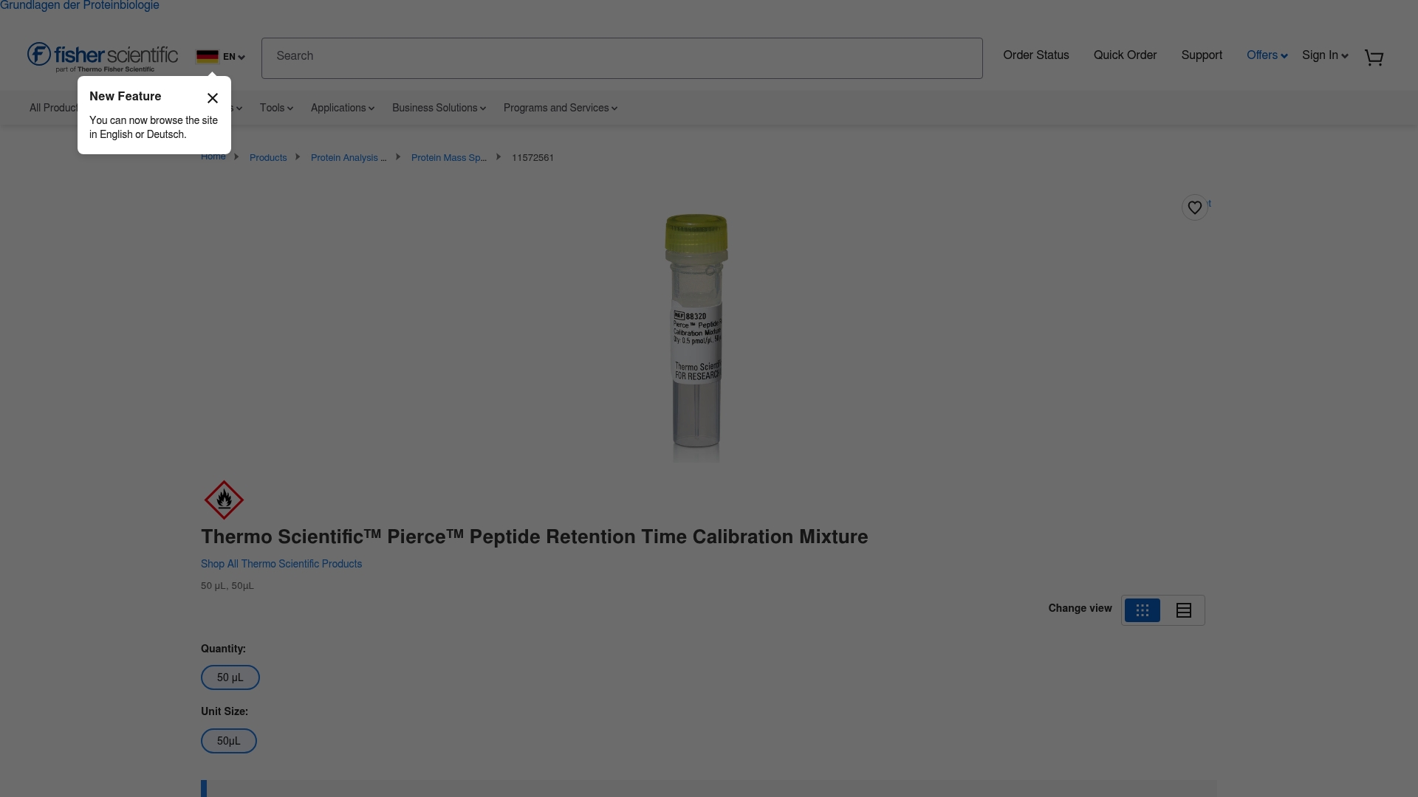1418x797 pixels.
Task: Open the shopping cart
Action: pyautogui.click(x=1374, y=58)
